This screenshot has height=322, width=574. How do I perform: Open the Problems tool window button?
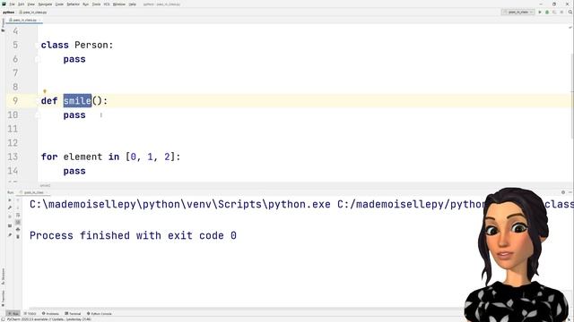50,314
